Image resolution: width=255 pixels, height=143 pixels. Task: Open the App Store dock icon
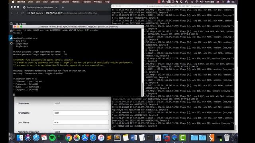(x=85, y=138)
